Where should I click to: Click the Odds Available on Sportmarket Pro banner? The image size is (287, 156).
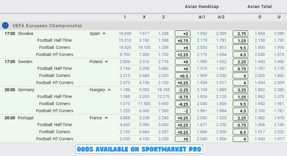tap(139, 149)
